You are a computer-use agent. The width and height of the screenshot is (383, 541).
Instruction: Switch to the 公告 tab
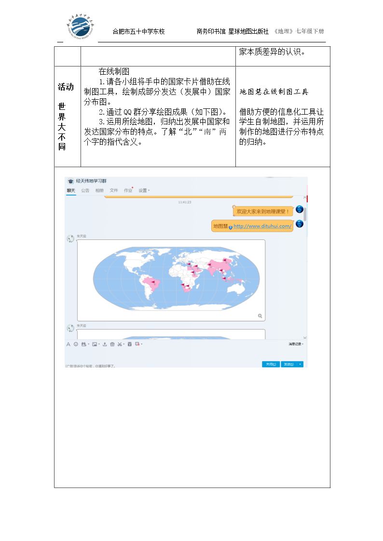pyautogui.click(x=85, y=190)
